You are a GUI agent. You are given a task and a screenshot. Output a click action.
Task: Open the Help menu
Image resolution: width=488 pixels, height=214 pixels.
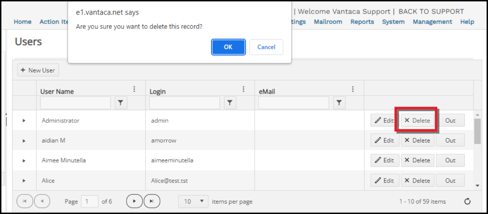point(467,22)
